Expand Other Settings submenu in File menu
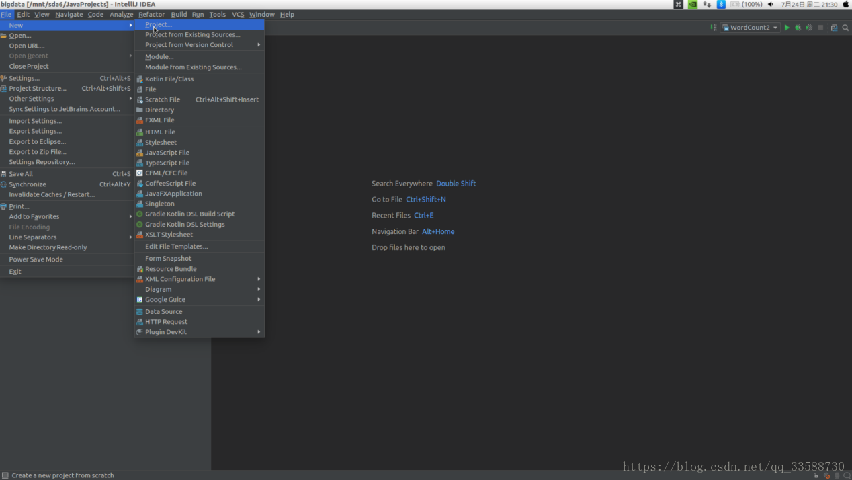The width and height of the screenshot is (852, 480). tap(67, 99)
